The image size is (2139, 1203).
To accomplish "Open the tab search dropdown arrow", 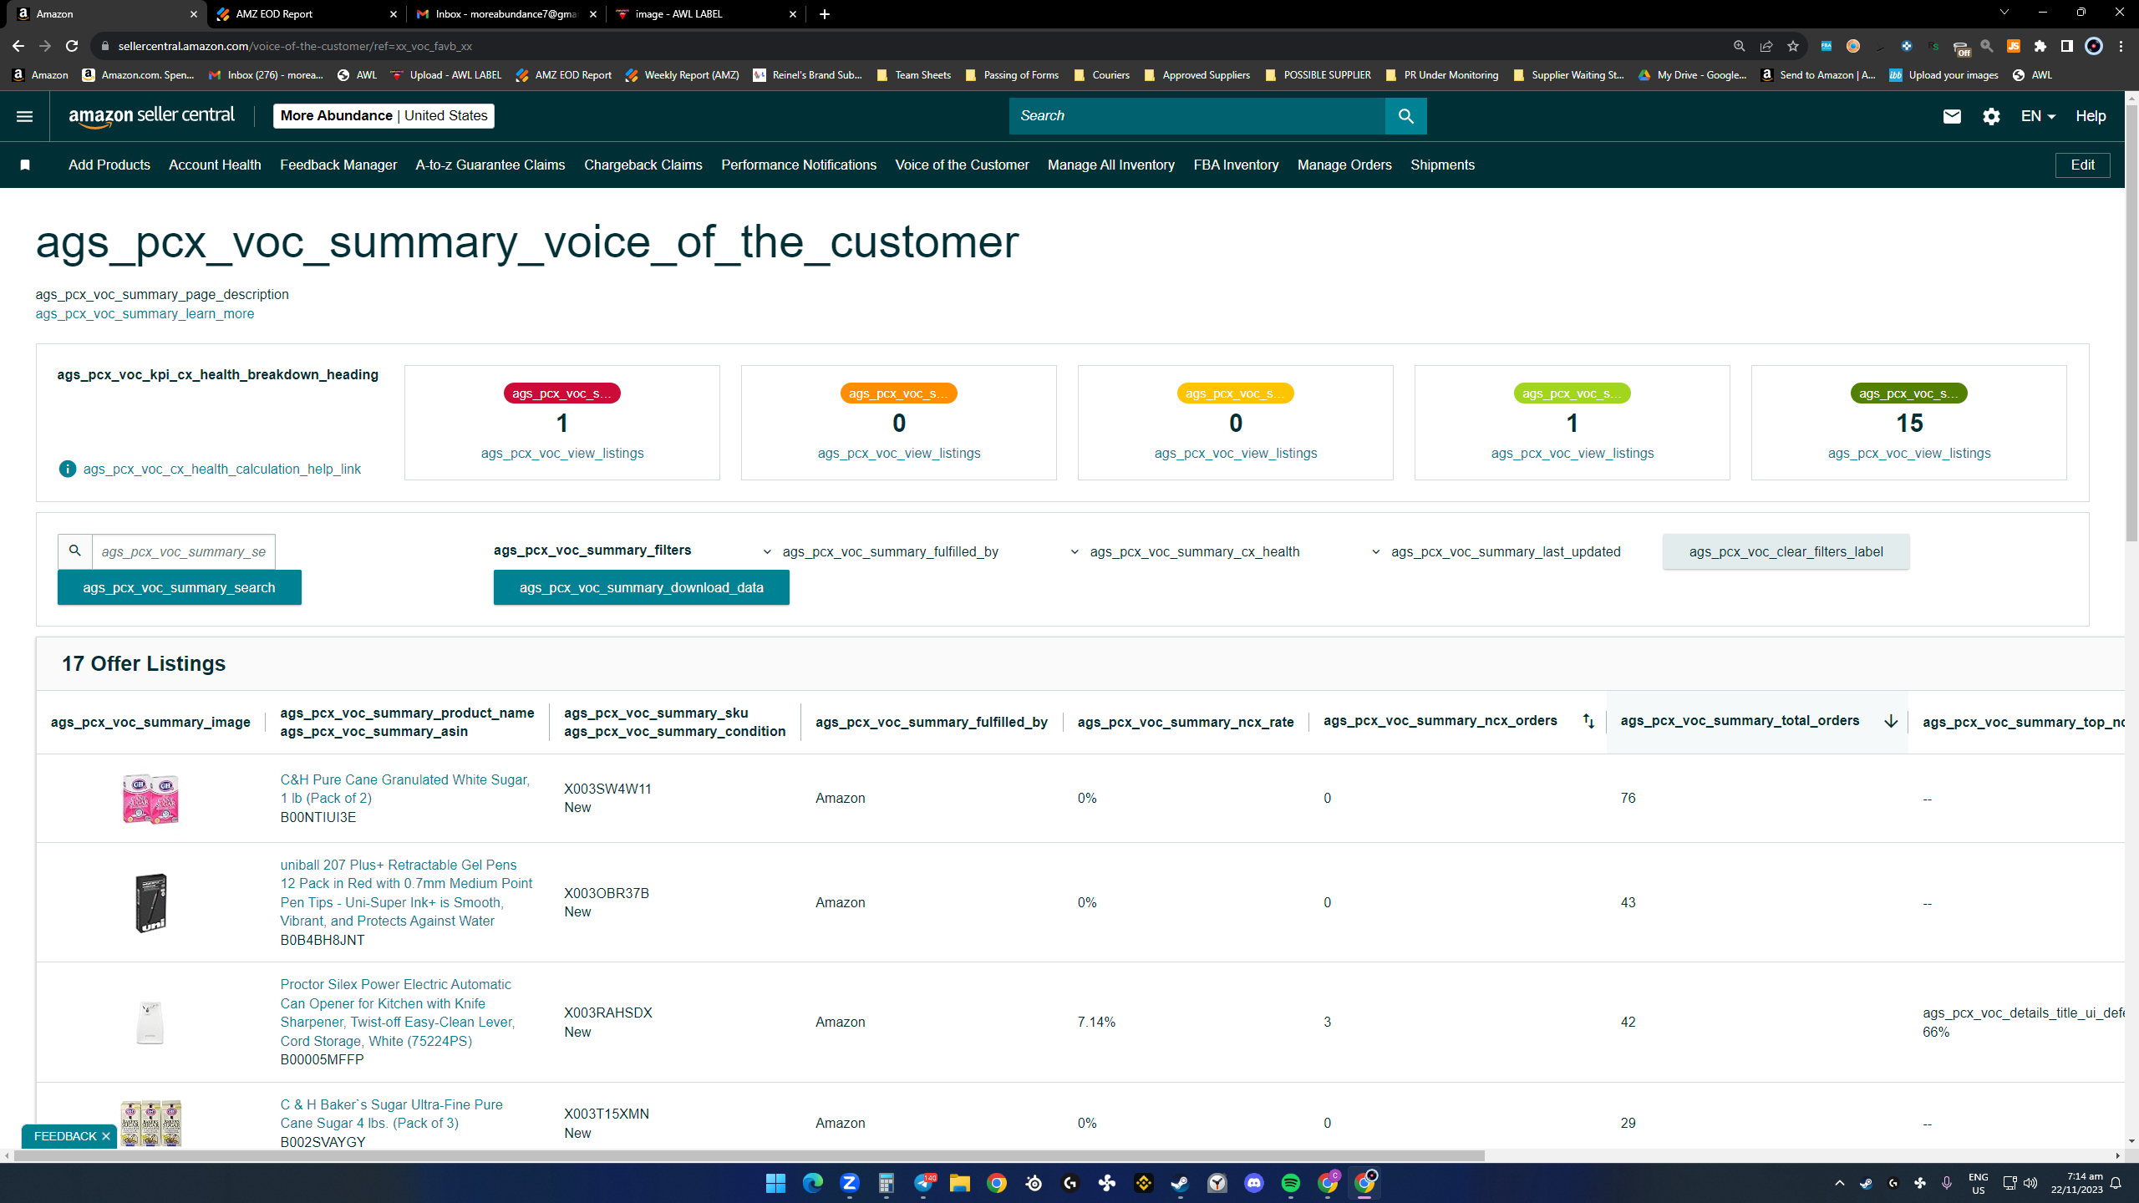I will pyautogui.click(x=2004, y=13).
